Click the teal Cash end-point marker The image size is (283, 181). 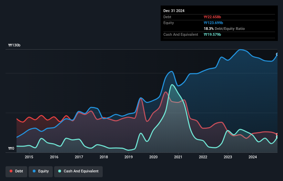click(x=277, y=137)
